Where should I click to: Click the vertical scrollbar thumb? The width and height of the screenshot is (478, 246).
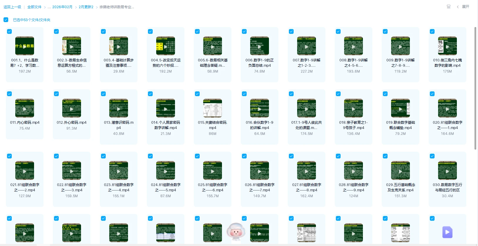click(x=475, y=88)
